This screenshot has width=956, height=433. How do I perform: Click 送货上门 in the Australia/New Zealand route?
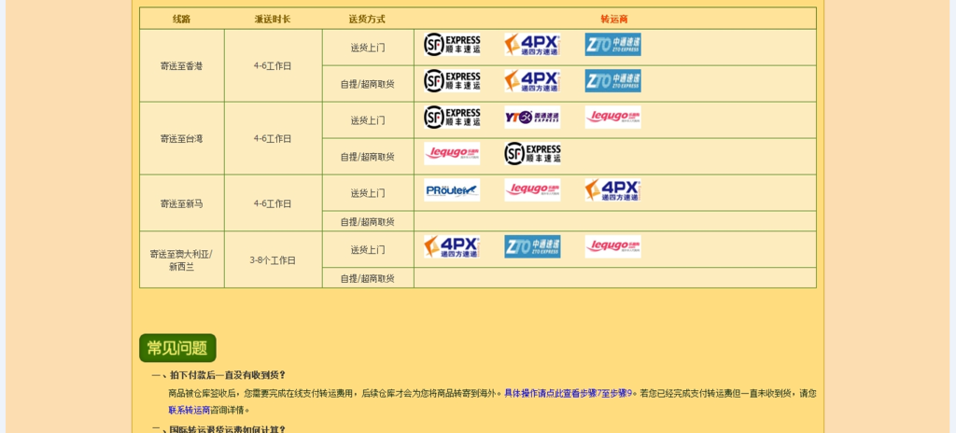pos(368,249)
